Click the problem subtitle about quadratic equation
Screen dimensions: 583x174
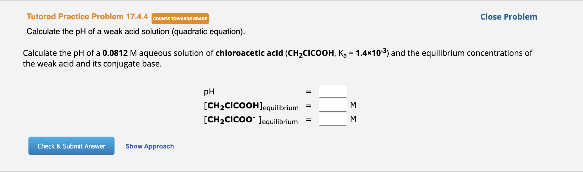coord(135,31)
